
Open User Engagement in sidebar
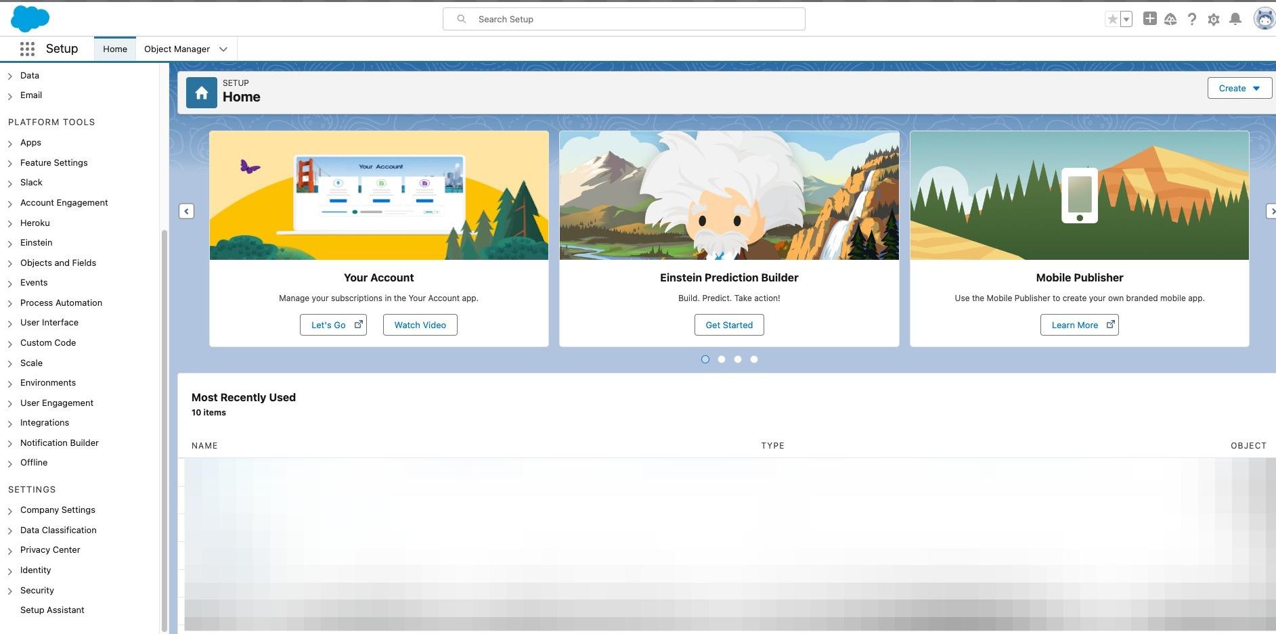(57, 403)
